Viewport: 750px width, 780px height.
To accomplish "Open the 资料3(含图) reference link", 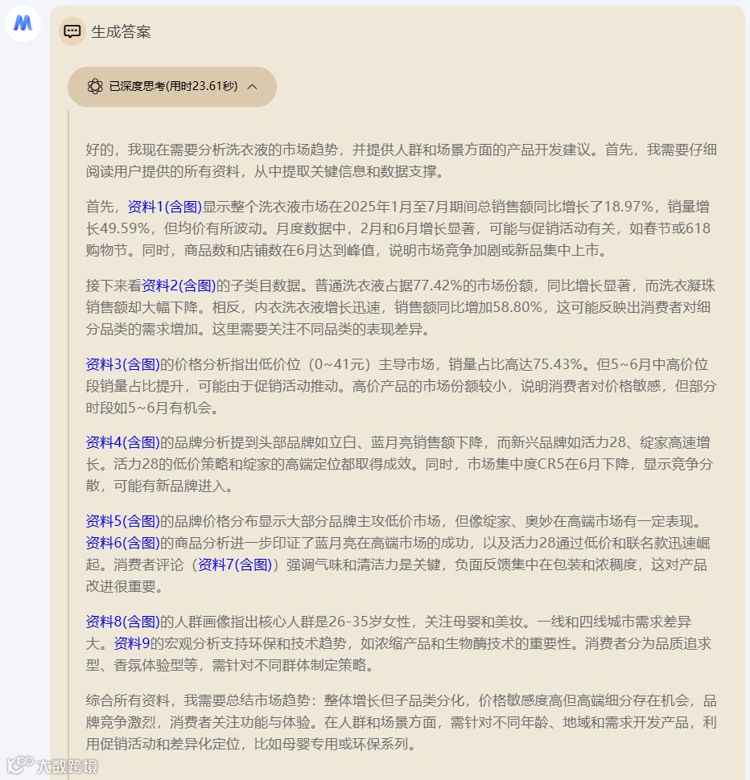I will point(122,364).
